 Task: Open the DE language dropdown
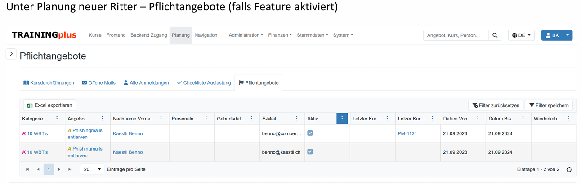pos(521,35)
